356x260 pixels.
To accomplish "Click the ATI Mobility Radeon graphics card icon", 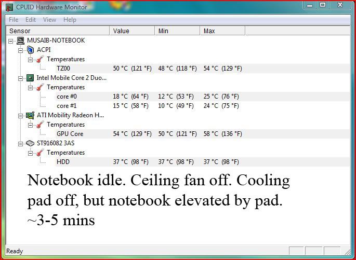I will pyautogui.click(x=30, y=115).
